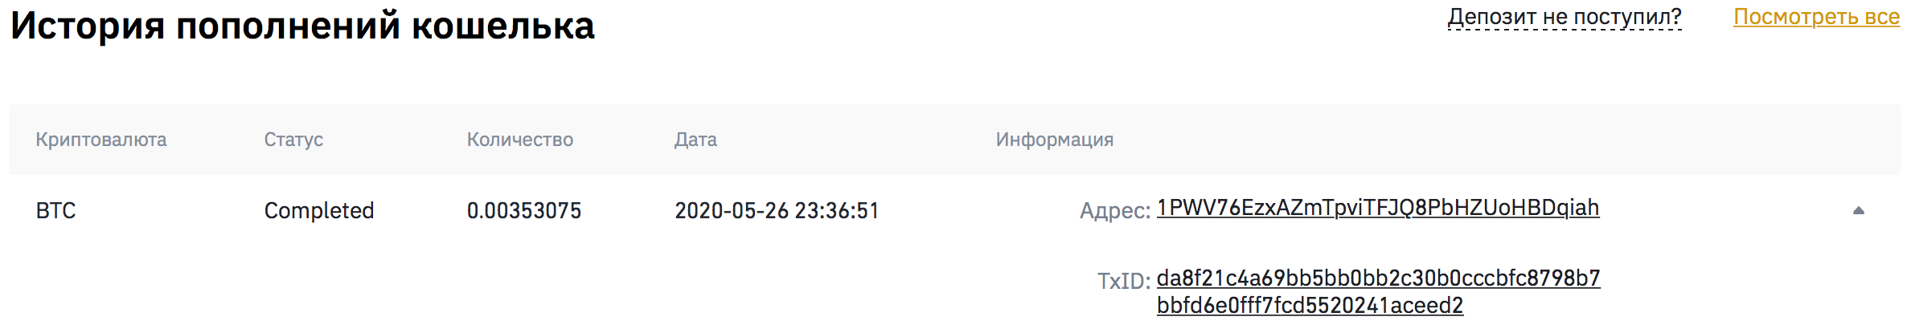Click the "Дата" column header
1907x329 pixels.
coord(695,140)
